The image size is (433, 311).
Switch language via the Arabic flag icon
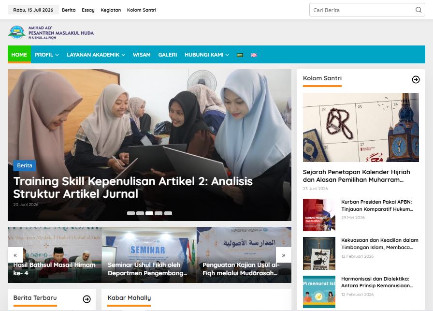(240, 55)
